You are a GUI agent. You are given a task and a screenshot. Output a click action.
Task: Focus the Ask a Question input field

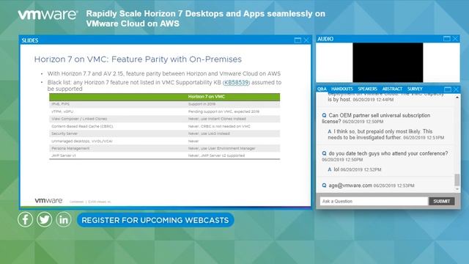pyautogui.click(x=374, y=201)
